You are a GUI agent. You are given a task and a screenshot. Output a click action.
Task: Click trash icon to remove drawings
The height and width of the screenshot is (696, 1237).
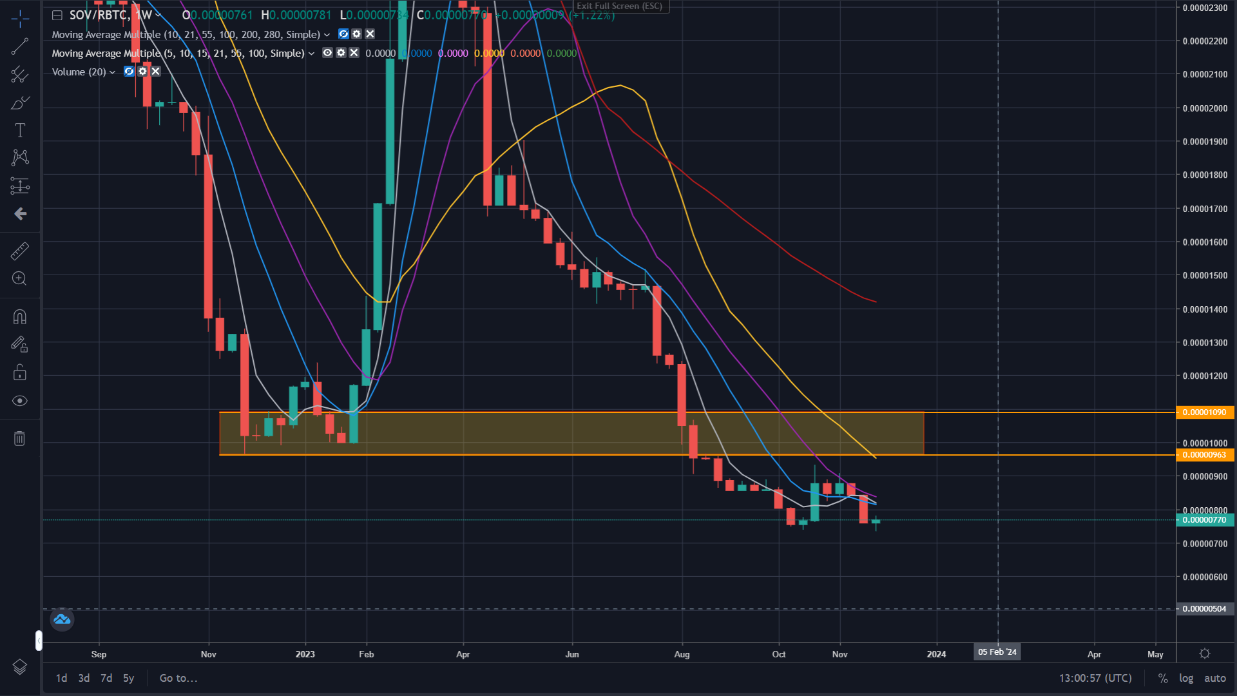tap(20, 439)
